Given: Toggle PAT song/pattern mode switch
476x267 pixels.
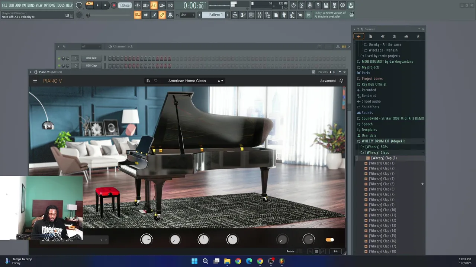Looking at the screenshot, I should click(x=90, y=5).
